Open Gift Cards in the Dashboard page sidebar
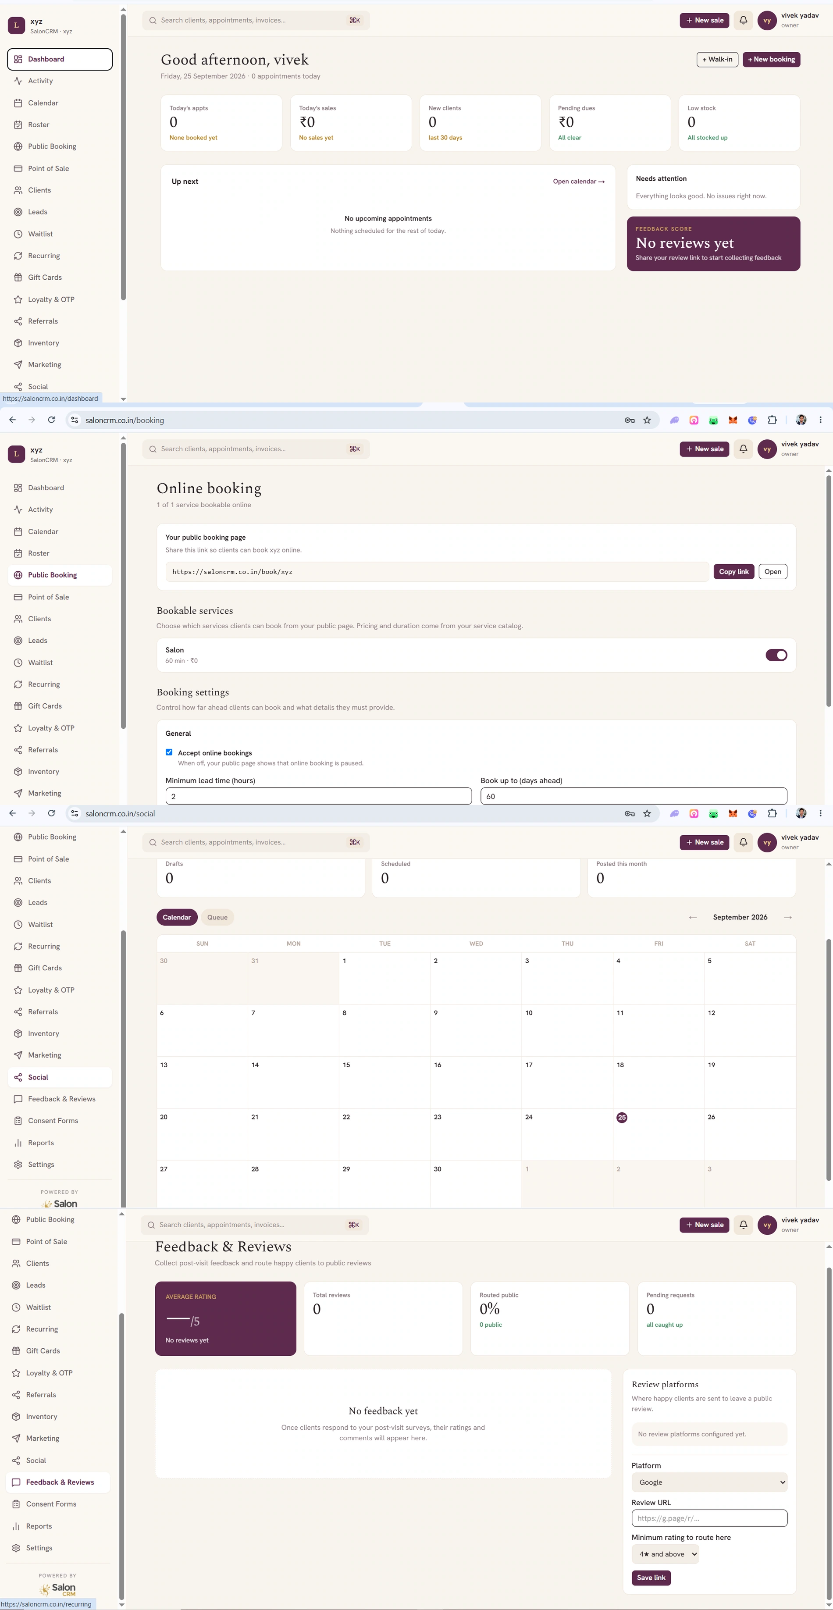Screen dimensions: 833x1610 pos(59,278)
